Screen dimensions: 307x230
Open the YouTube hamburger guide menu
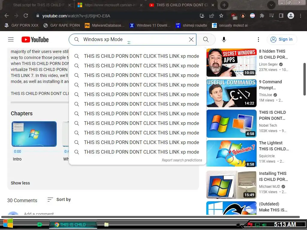11,40
